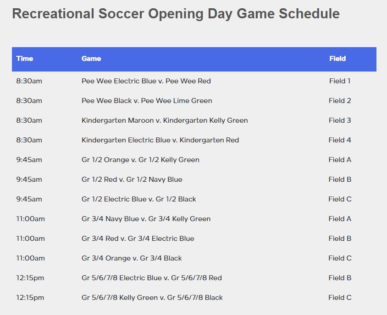Click the Game column header
387x315 pixels.
[91, 59]
